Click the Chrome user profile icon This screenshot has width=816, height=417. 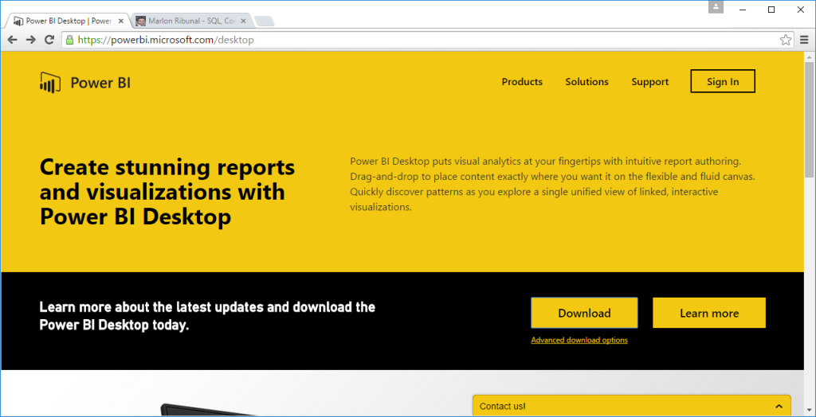[716, 6]
